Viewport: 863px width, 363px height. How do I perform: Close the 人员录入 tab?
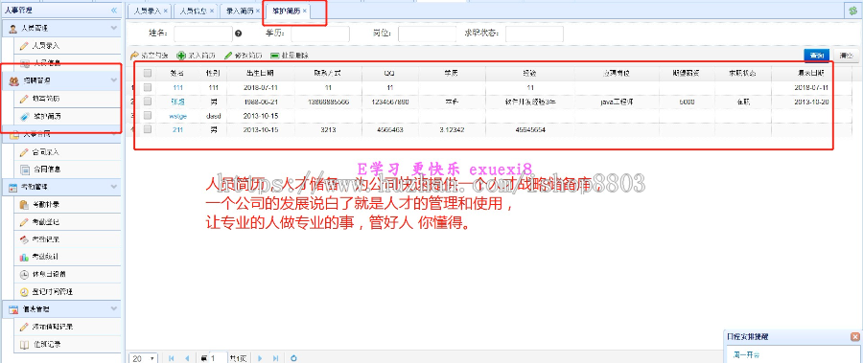[165, 11]
